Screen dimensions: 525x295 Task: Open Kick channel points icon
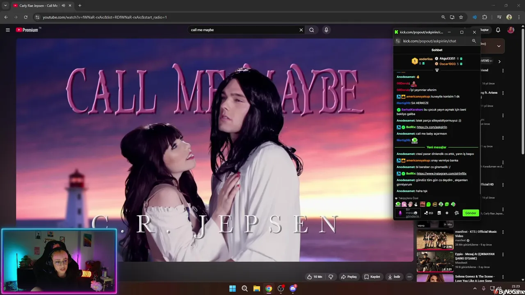(x=426, y=213)
